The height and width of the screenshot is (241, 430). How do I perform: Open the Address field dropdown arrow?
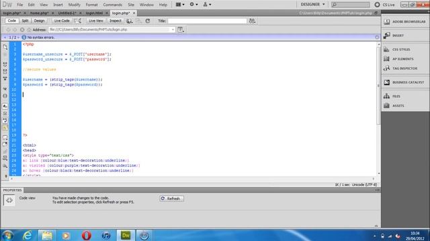(x=173, y=29)
